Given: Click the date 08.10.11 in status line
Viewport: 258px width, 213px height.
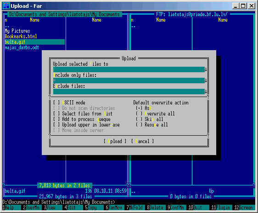Looking at the screenshot, I should pos(103,191).
